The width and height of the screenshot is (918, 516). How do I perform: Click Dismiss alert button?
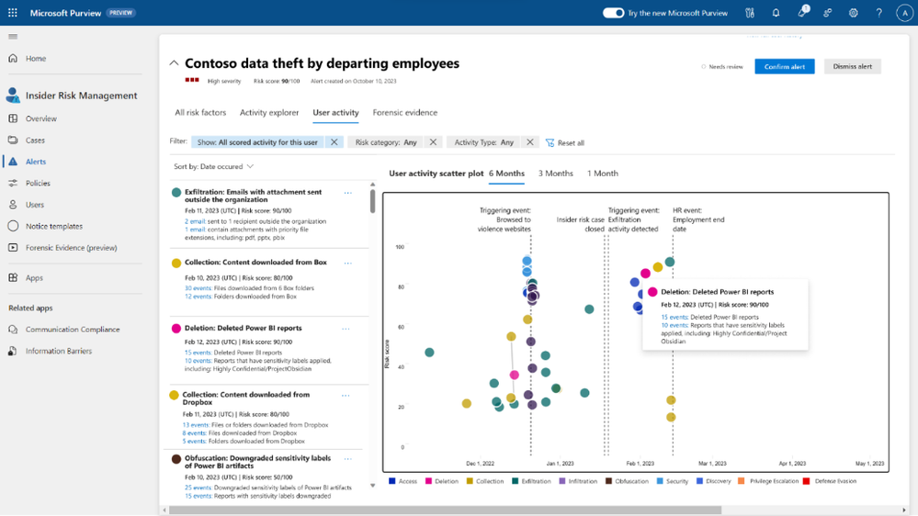coord(852,67)
